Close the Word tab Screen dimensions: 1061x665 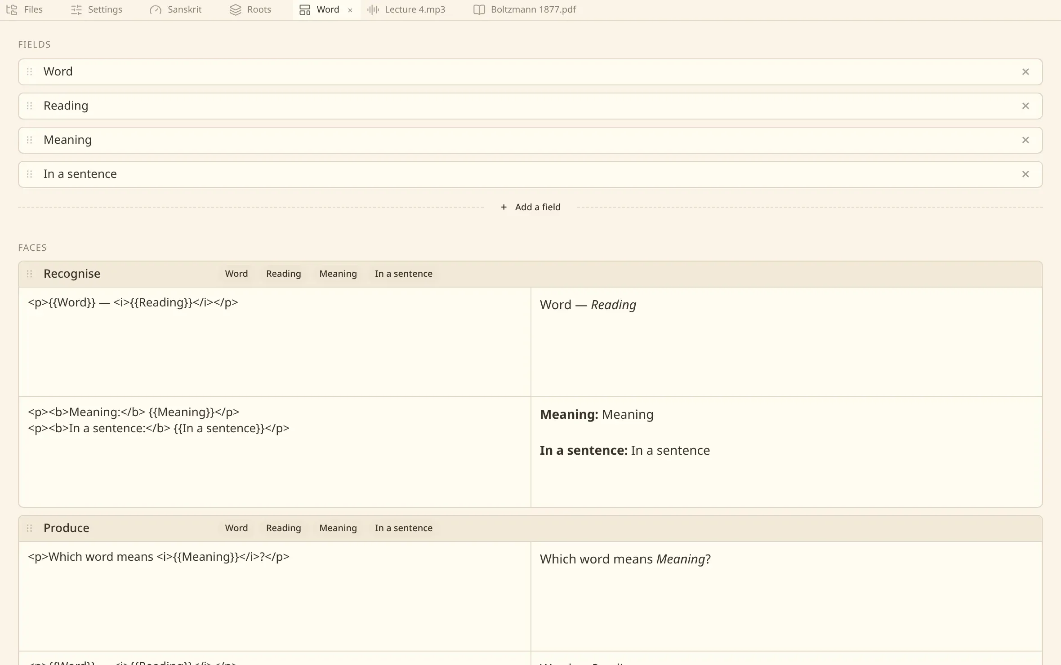[x=350, y=10]
